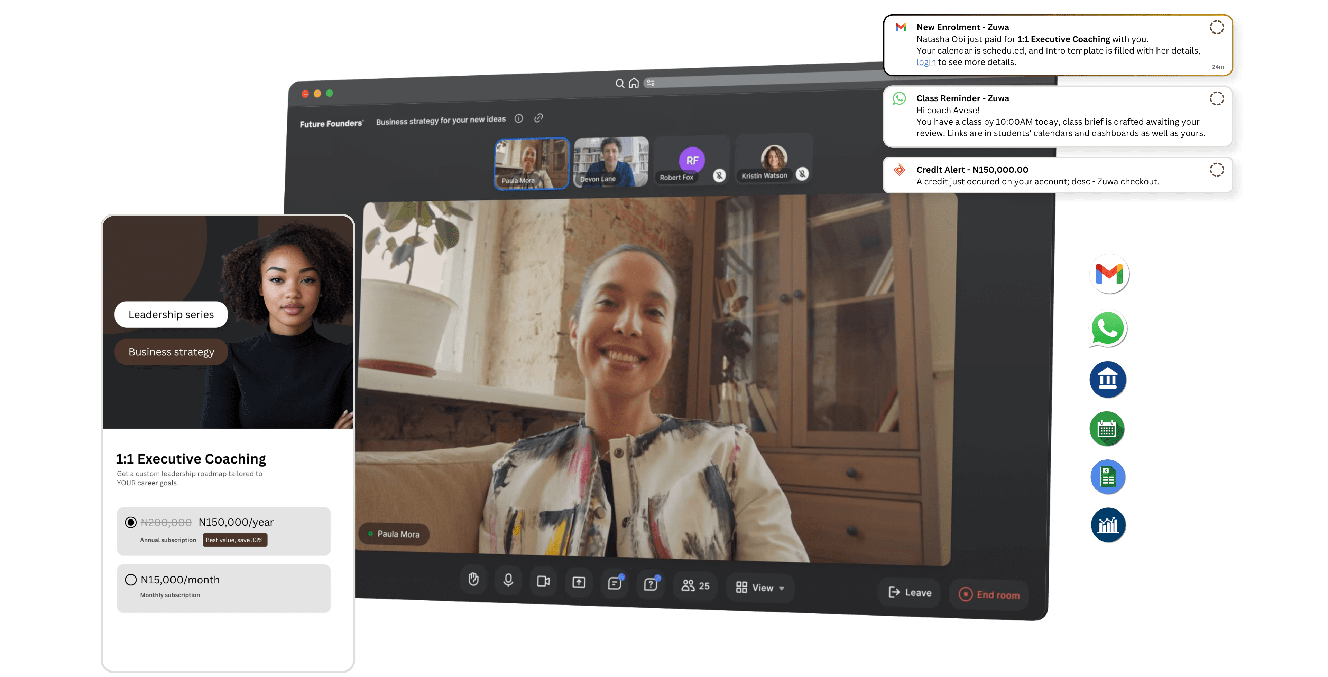This screenshot has height=677, width=1328.
Task: Select Paula Mora participant thumbnail
Action: 532,163
